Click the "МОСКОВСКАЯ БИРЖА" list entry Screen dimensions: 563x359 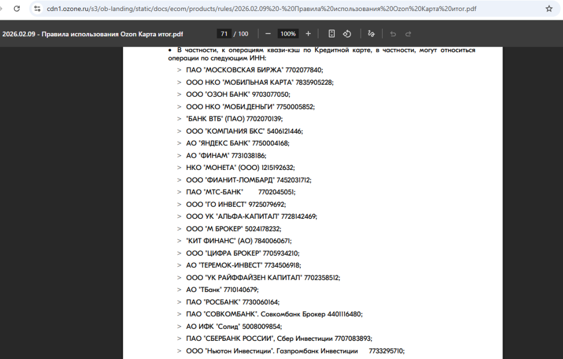(254, 70)
